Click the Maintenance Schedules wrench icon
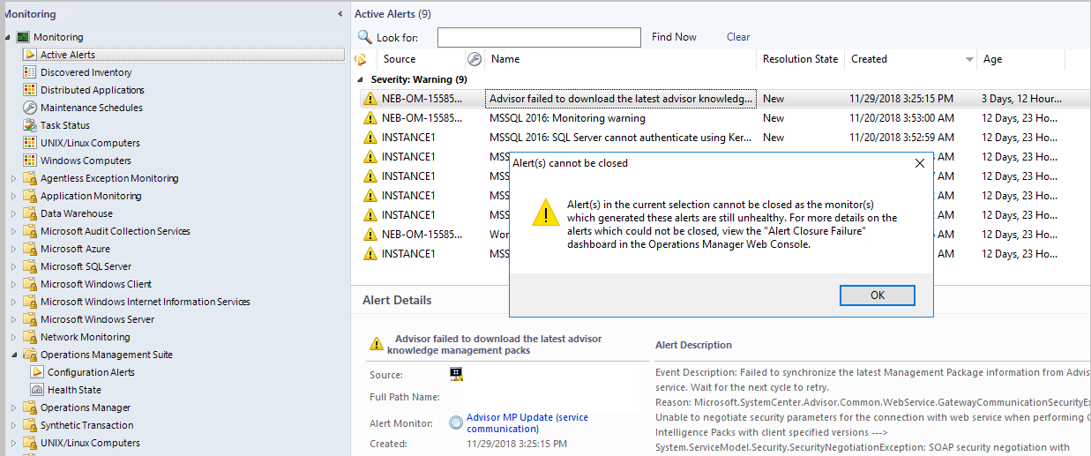 (x=30, y=108)
